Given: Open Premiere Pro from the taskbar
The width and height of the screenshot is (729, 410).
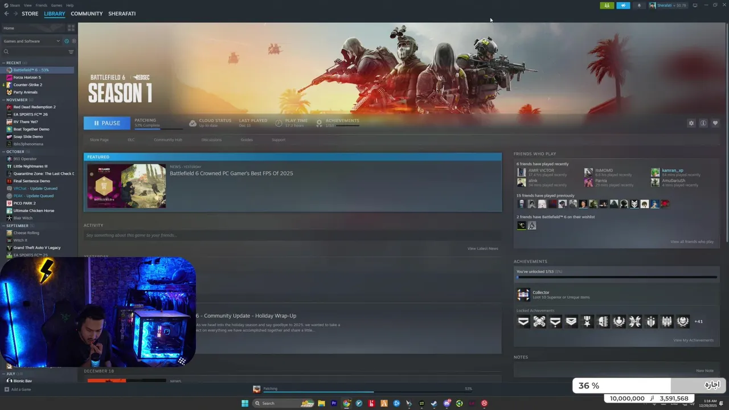Looking at the screenshot, I should [334, 403].
